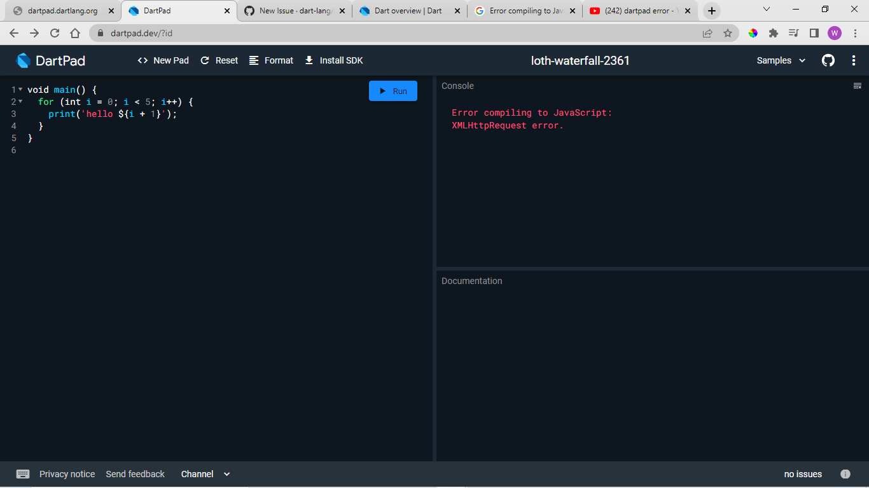The height and width of the screenshot is (488, 869).
Task: Click the 'void main() {' line
Action: [x=62, y=90]
